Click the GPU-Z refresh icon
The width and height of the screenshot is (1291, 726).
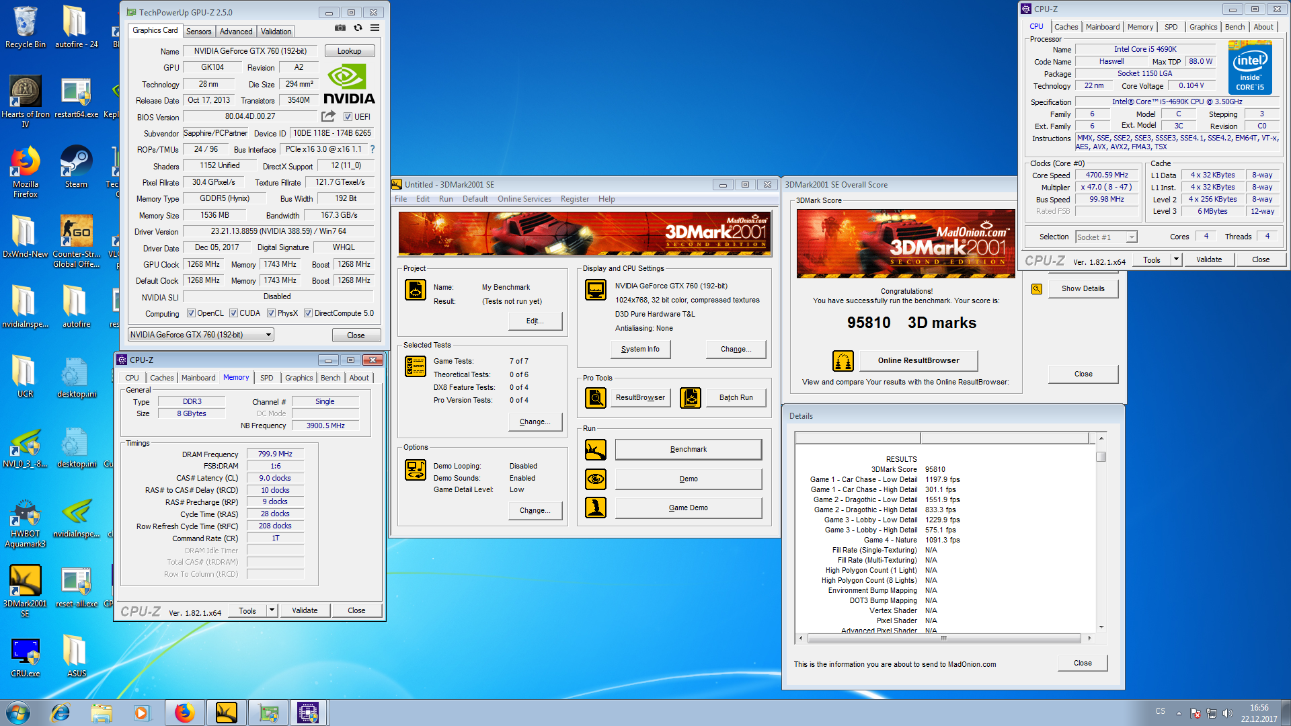pos(358,28)
